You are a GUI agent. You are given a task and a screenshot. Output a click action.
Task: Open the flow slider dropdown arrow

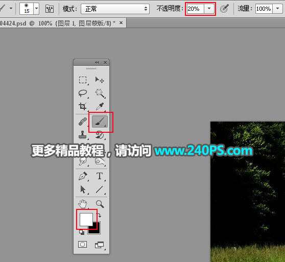tap(277, 9)
